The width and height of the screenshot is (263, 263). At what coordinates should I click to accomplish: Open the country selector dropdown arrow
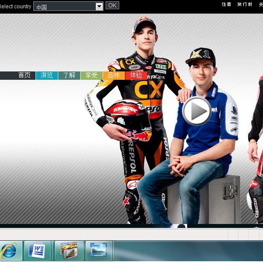(100, 7)
